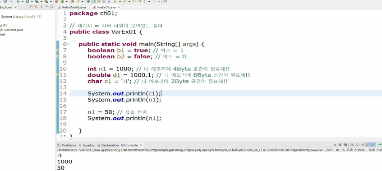The height and width of the screenshot is (171, 382).
Task: Click 'int n1 = 1000;' on line 10
Action: [110, 69]
